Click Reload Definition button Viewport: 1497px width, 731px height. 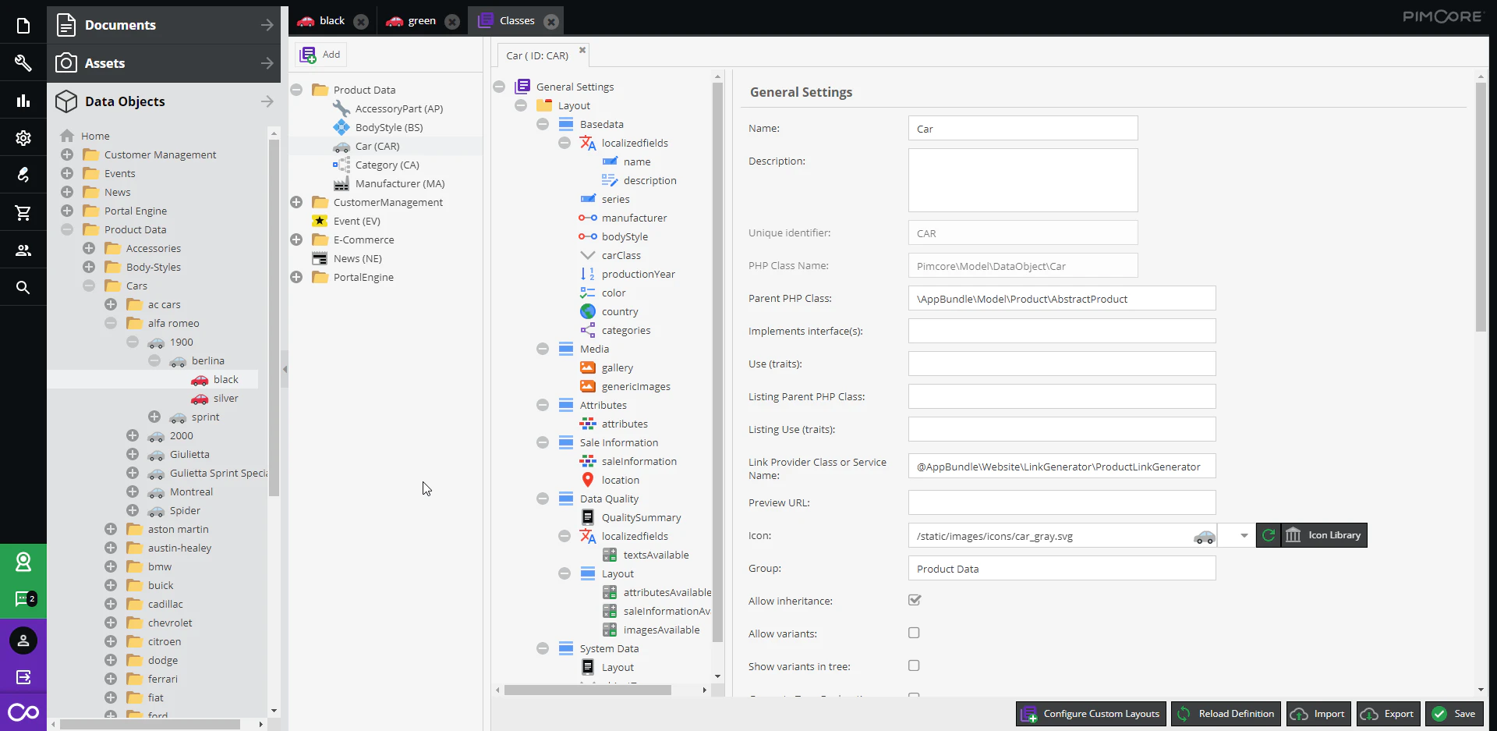tap(1226, 714)
